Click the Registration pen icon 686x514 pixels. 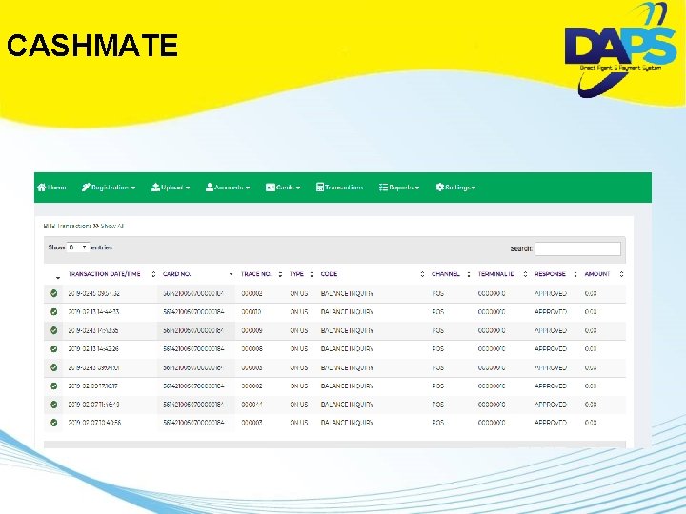[86, 188]
